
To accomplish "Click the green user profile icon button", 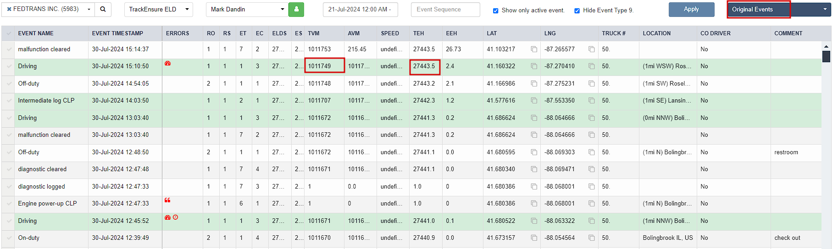I will [296, 9].
